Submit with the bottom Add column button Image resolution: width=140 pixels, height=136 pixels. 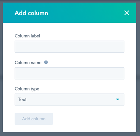34,119
